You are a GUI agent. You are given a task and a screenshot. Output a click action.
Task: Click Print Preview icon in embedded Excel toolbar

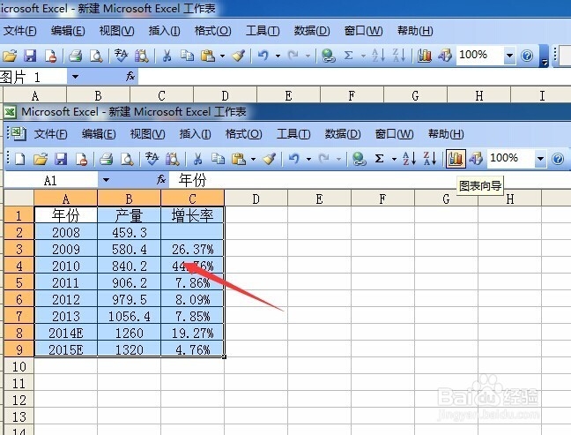pyautogui.click(x=127, y=159)
